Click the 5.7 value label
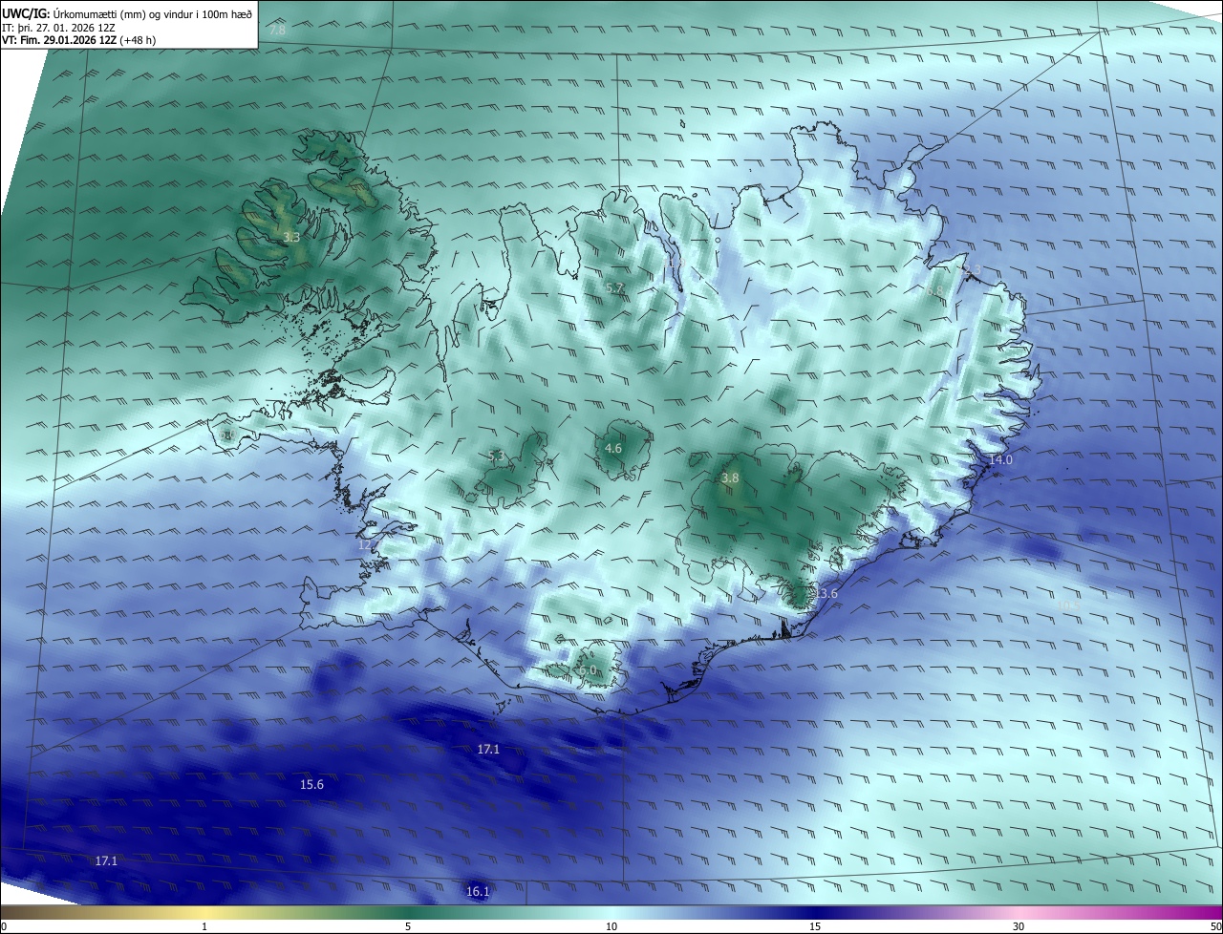The width and height of the screenshot is (1223, 934). point(614,287)
